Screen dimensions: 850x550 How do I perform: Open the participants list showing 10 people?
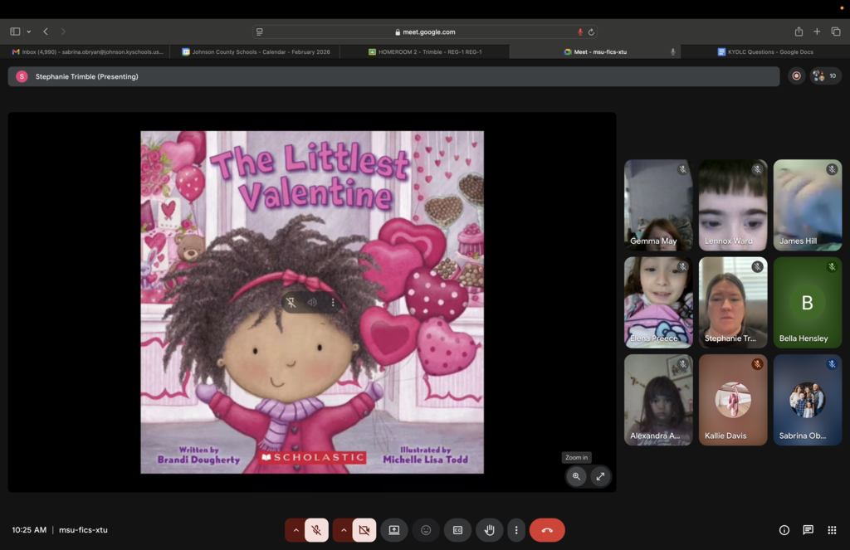click(826, 76)
